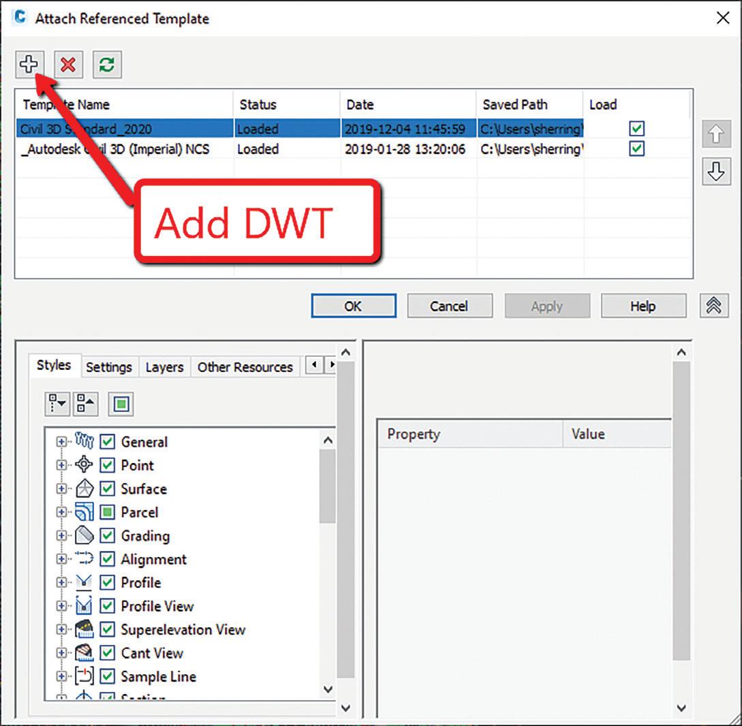Click the General styles wrench icon
Screen dimensions: 742x726
click(x=84, y=441)
